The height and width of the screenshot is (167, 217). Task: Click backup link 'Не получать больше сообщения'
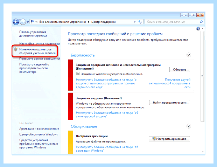pyautogui.click(x=107, y=149)
